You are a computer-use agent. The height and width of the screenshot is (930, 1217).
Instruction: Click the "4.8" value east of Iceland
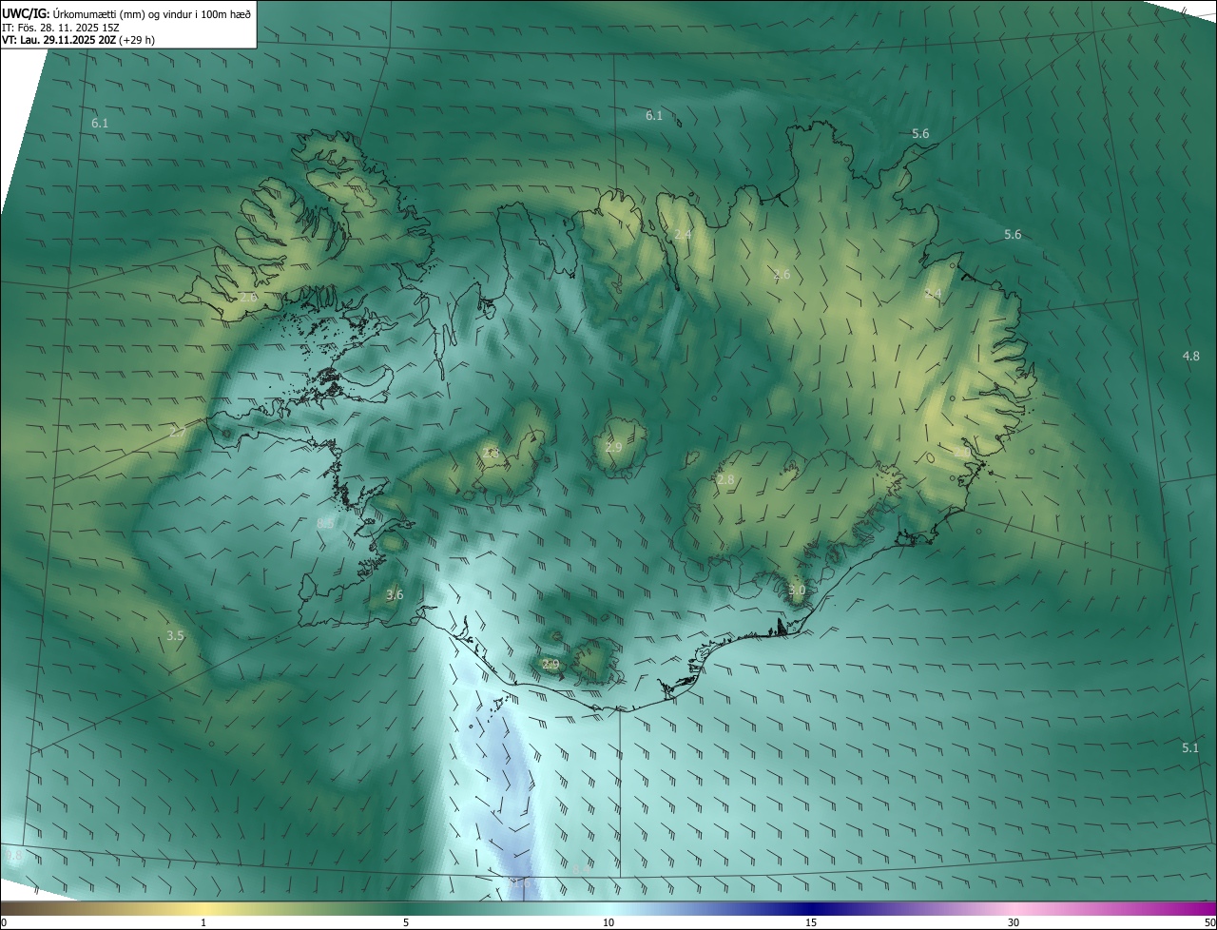pyautogui.click(x=1190, y=356)
